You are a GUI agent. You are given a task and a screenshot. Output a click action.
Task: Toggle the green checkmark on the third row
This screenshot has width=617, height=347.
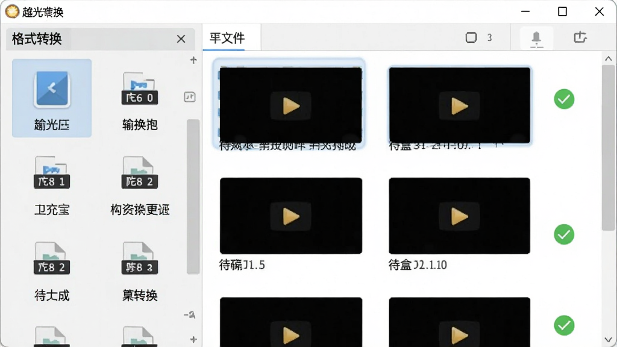click(564, 326)
